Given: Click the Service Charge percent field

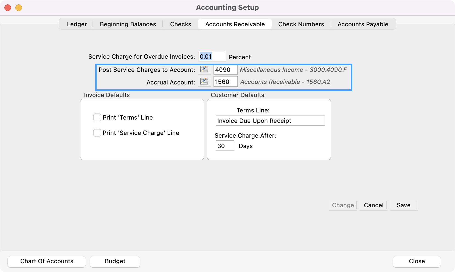Looking at the screenshot, I should [212, 56].
